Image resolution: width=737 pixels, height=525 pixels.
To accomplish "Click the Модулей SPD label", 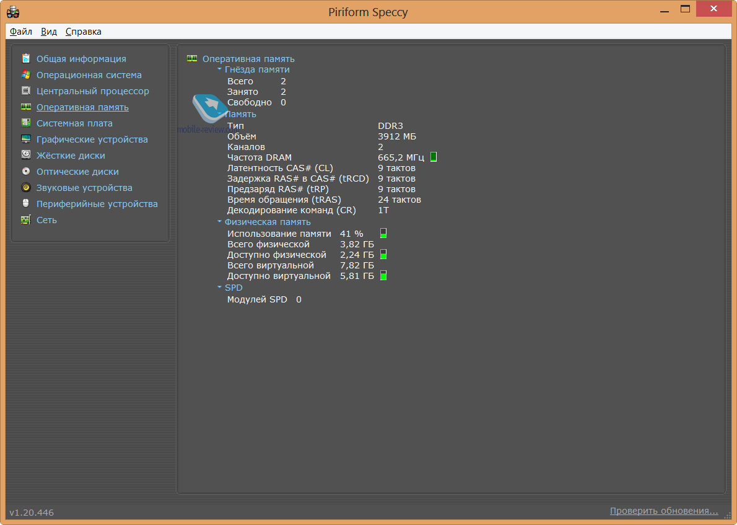I will 257,299.
